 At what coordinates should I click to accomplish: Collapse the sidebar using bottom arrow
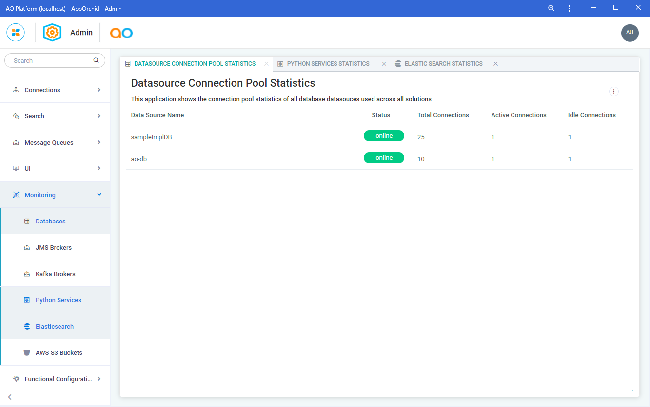10,397
